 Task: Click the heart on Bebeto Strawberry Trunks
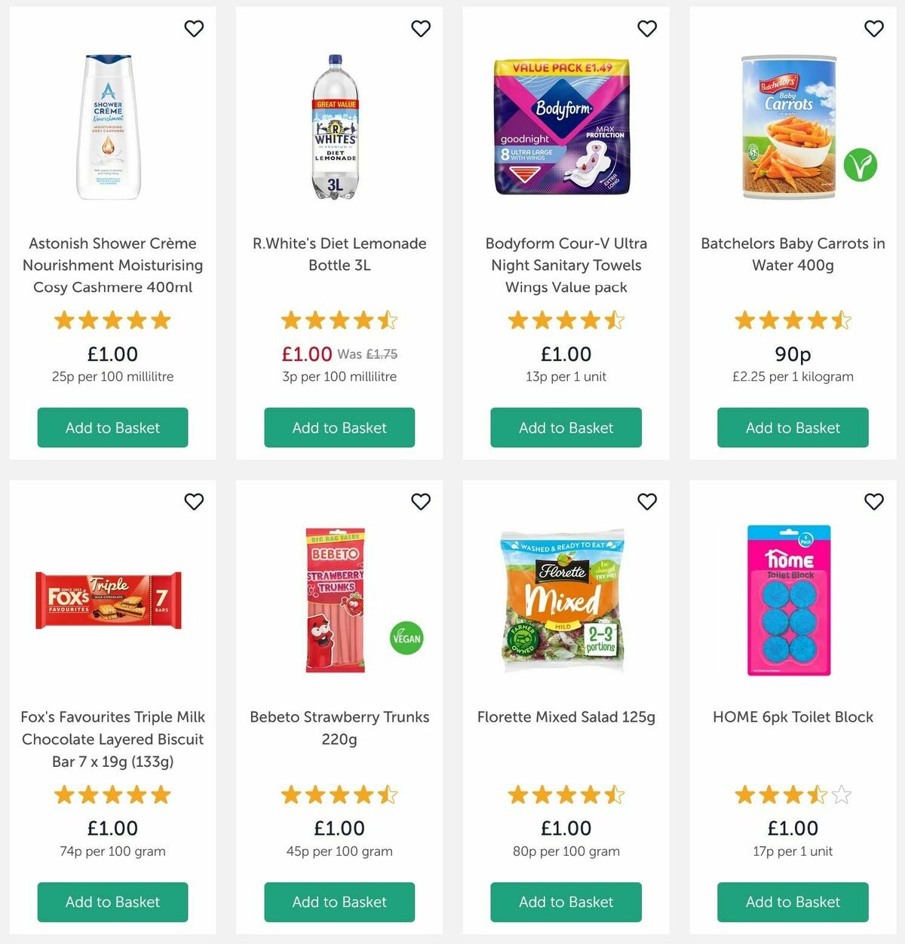[x=421, y=501]
